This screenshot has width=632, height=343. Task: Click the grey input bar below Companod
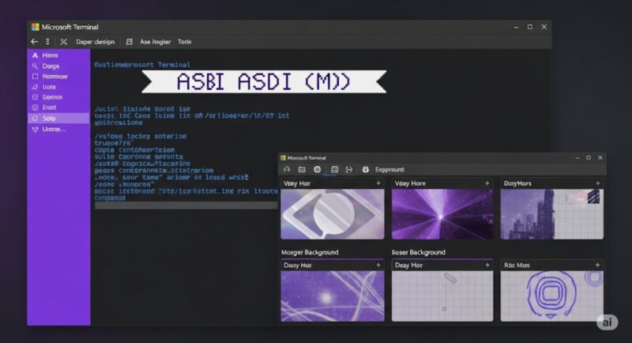click(186, 205)
